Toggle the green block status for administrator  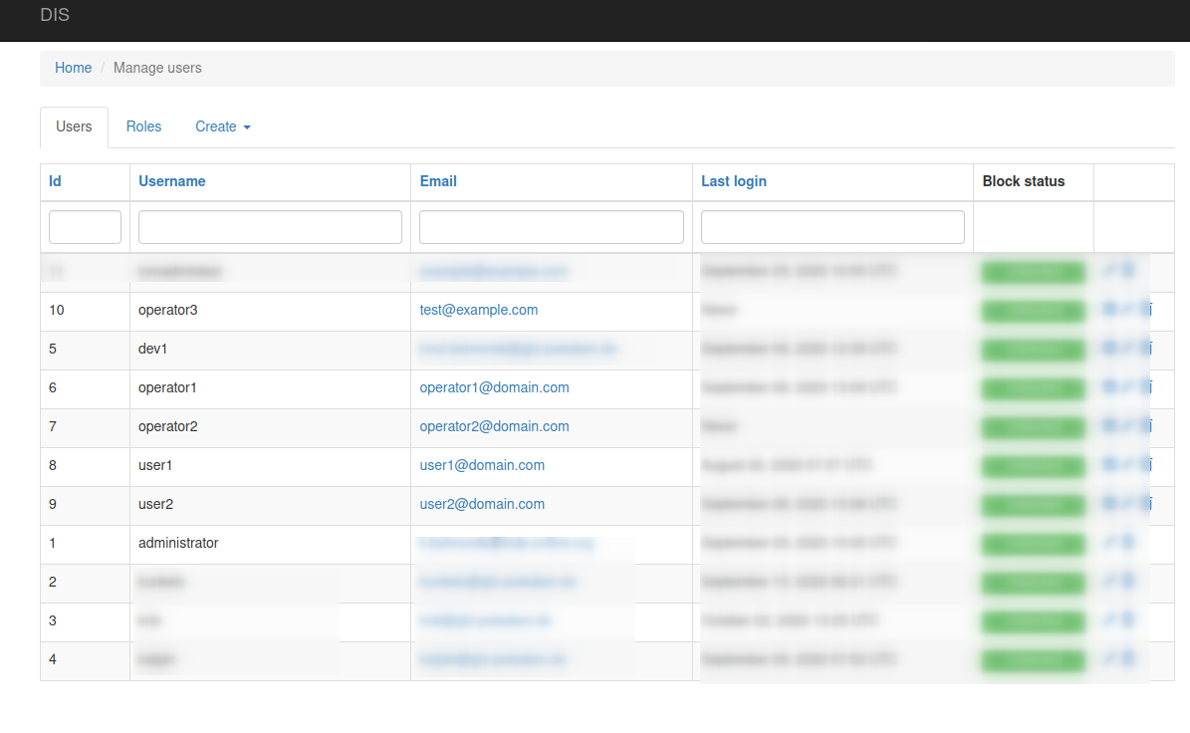[1033, 544]
